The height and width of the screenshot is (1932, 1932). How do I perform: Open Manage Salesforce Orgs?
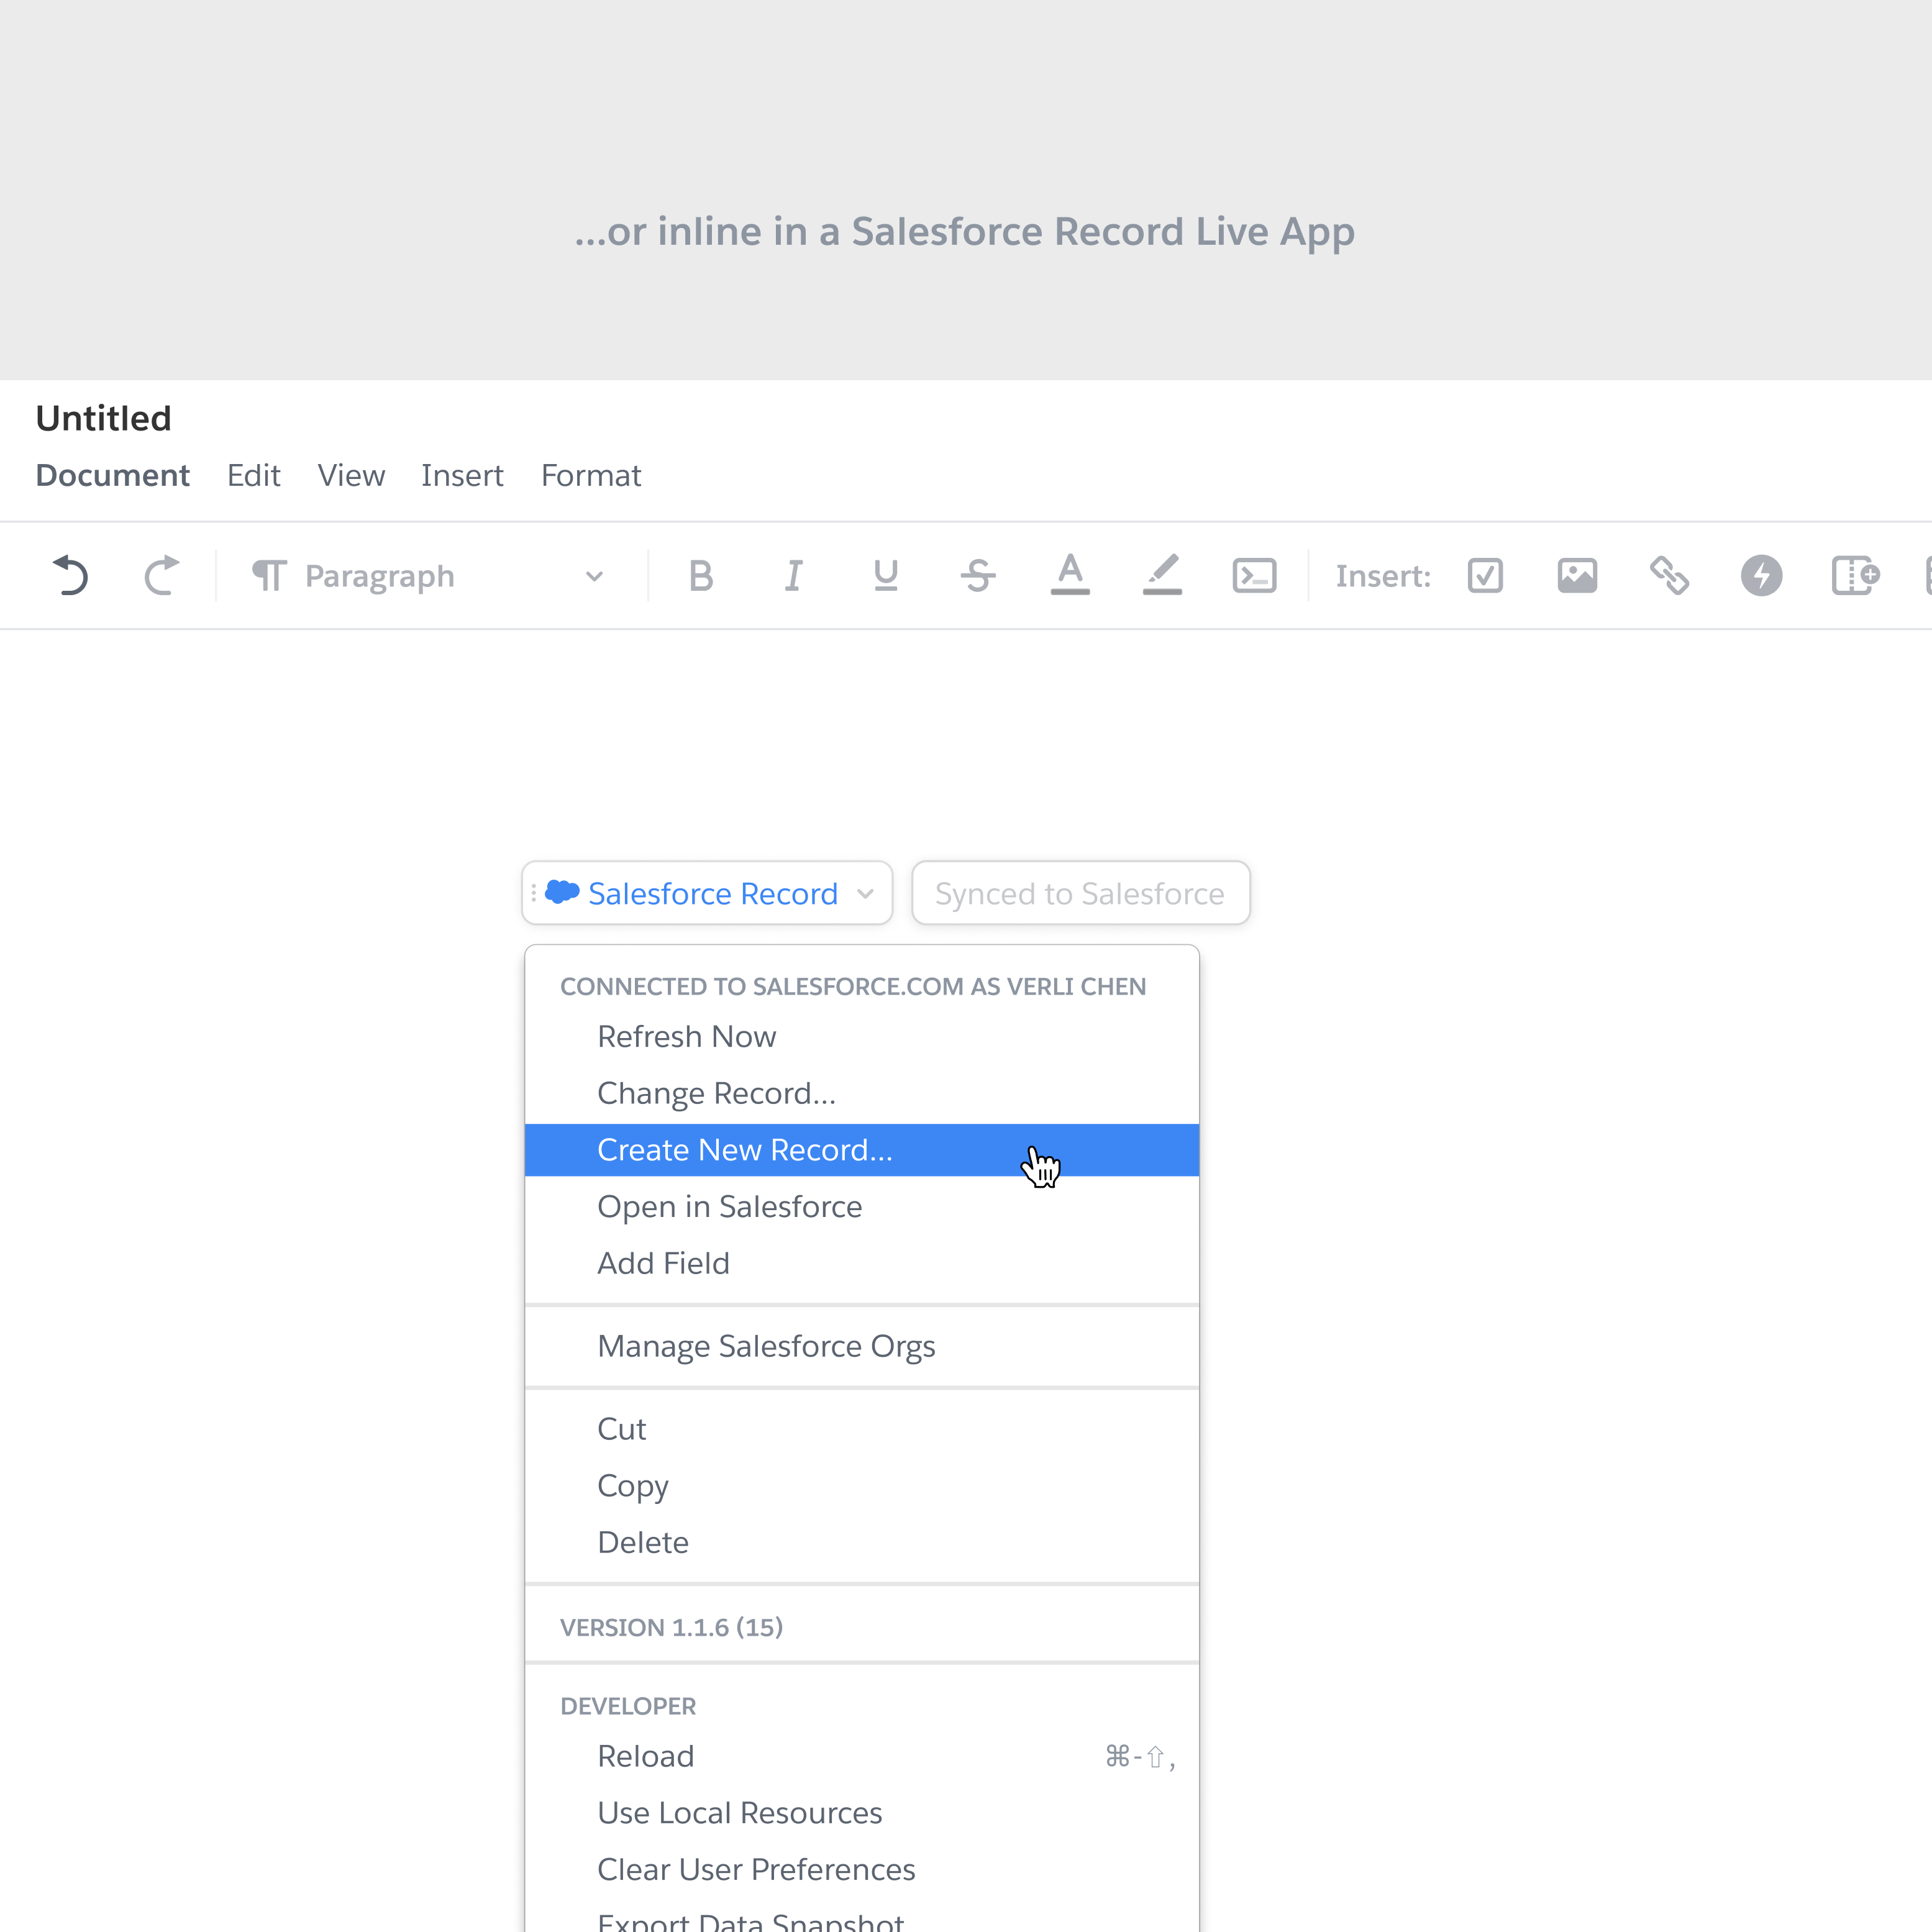click(x=862, y=1347)
